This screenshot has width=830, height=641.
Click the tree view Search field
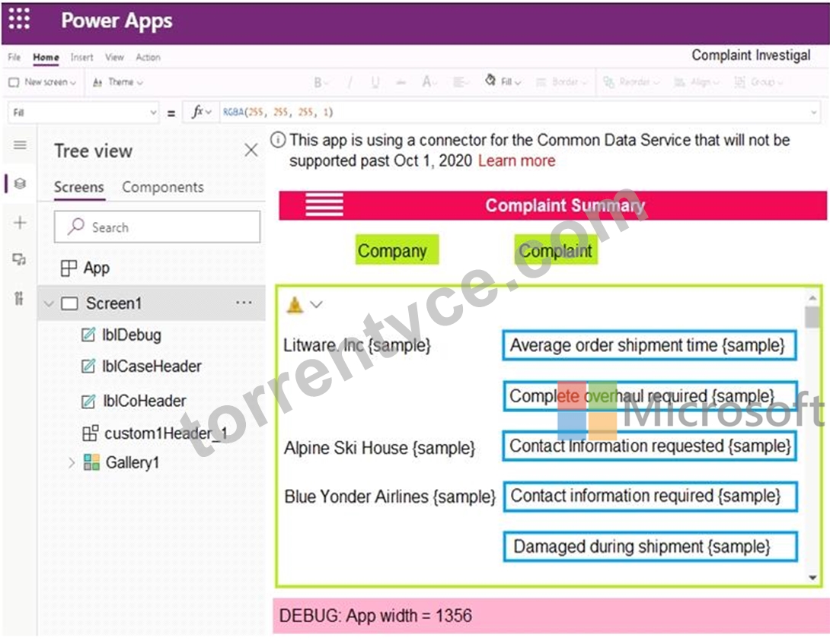coord(157,227)
